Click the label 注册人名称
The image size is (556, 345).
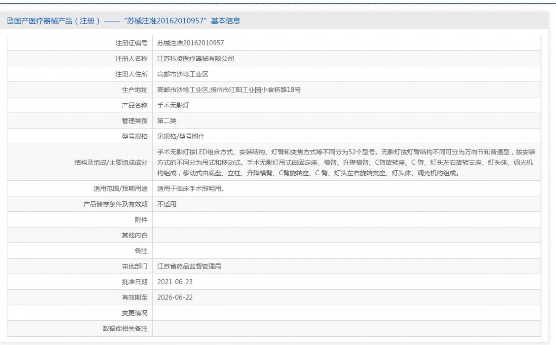132,58
